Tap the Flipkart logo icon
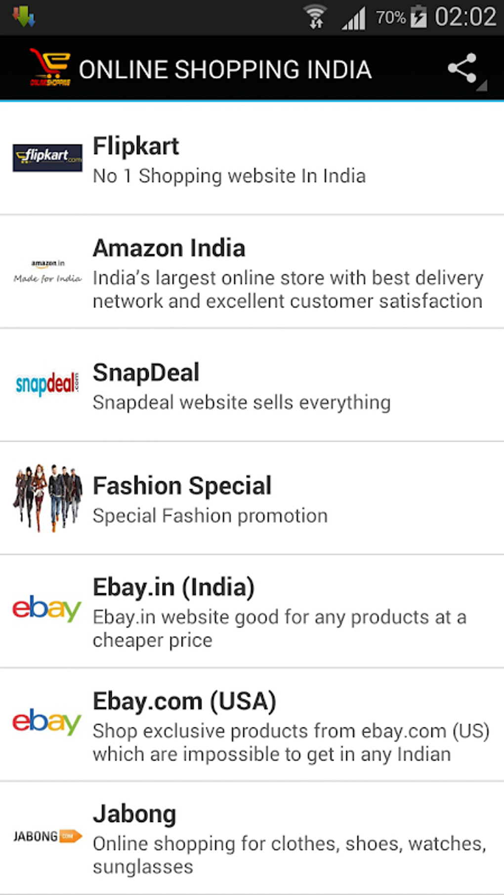This screenshot has height=895, width=504. point(47,158)
